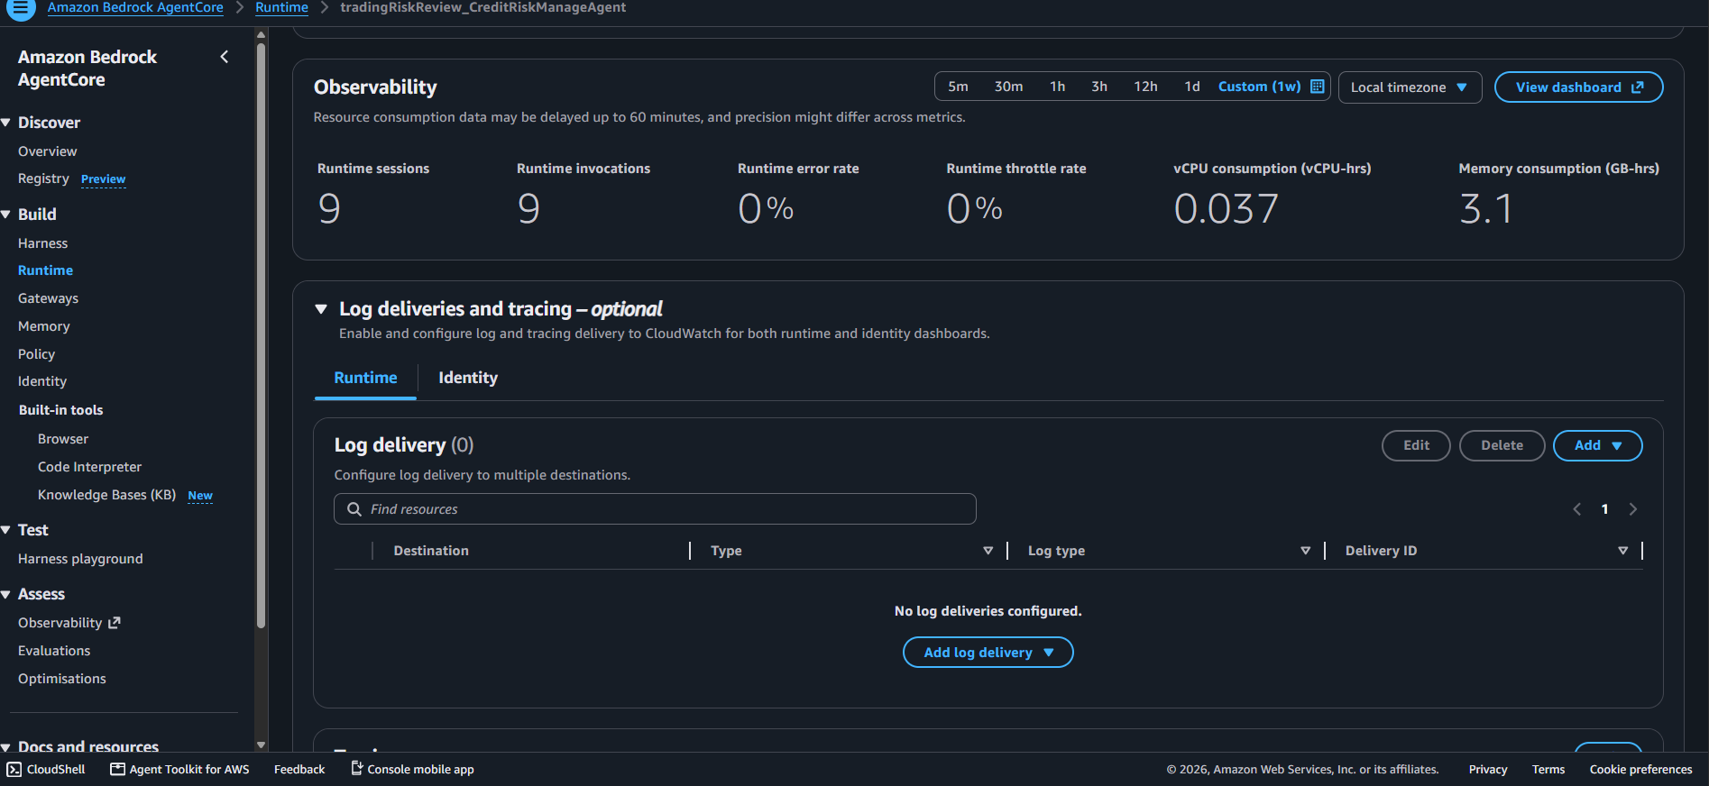1709x786 pixels.
Task: Click the external link icon on View dashboard
Action: pos(1638,87)
